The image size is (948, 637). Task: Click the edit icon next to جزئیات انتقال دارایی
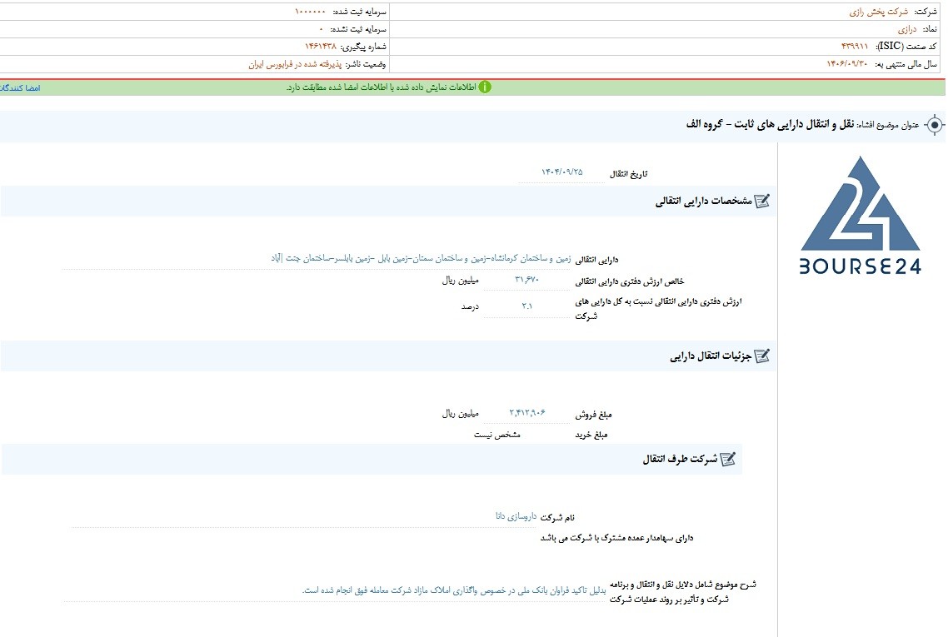(x=762, y=356)
